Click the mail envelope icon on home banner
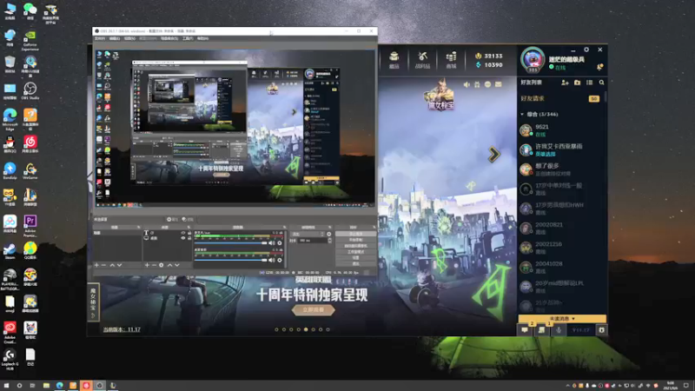This screenshot has width=695, height=391. tap(498, 84)
